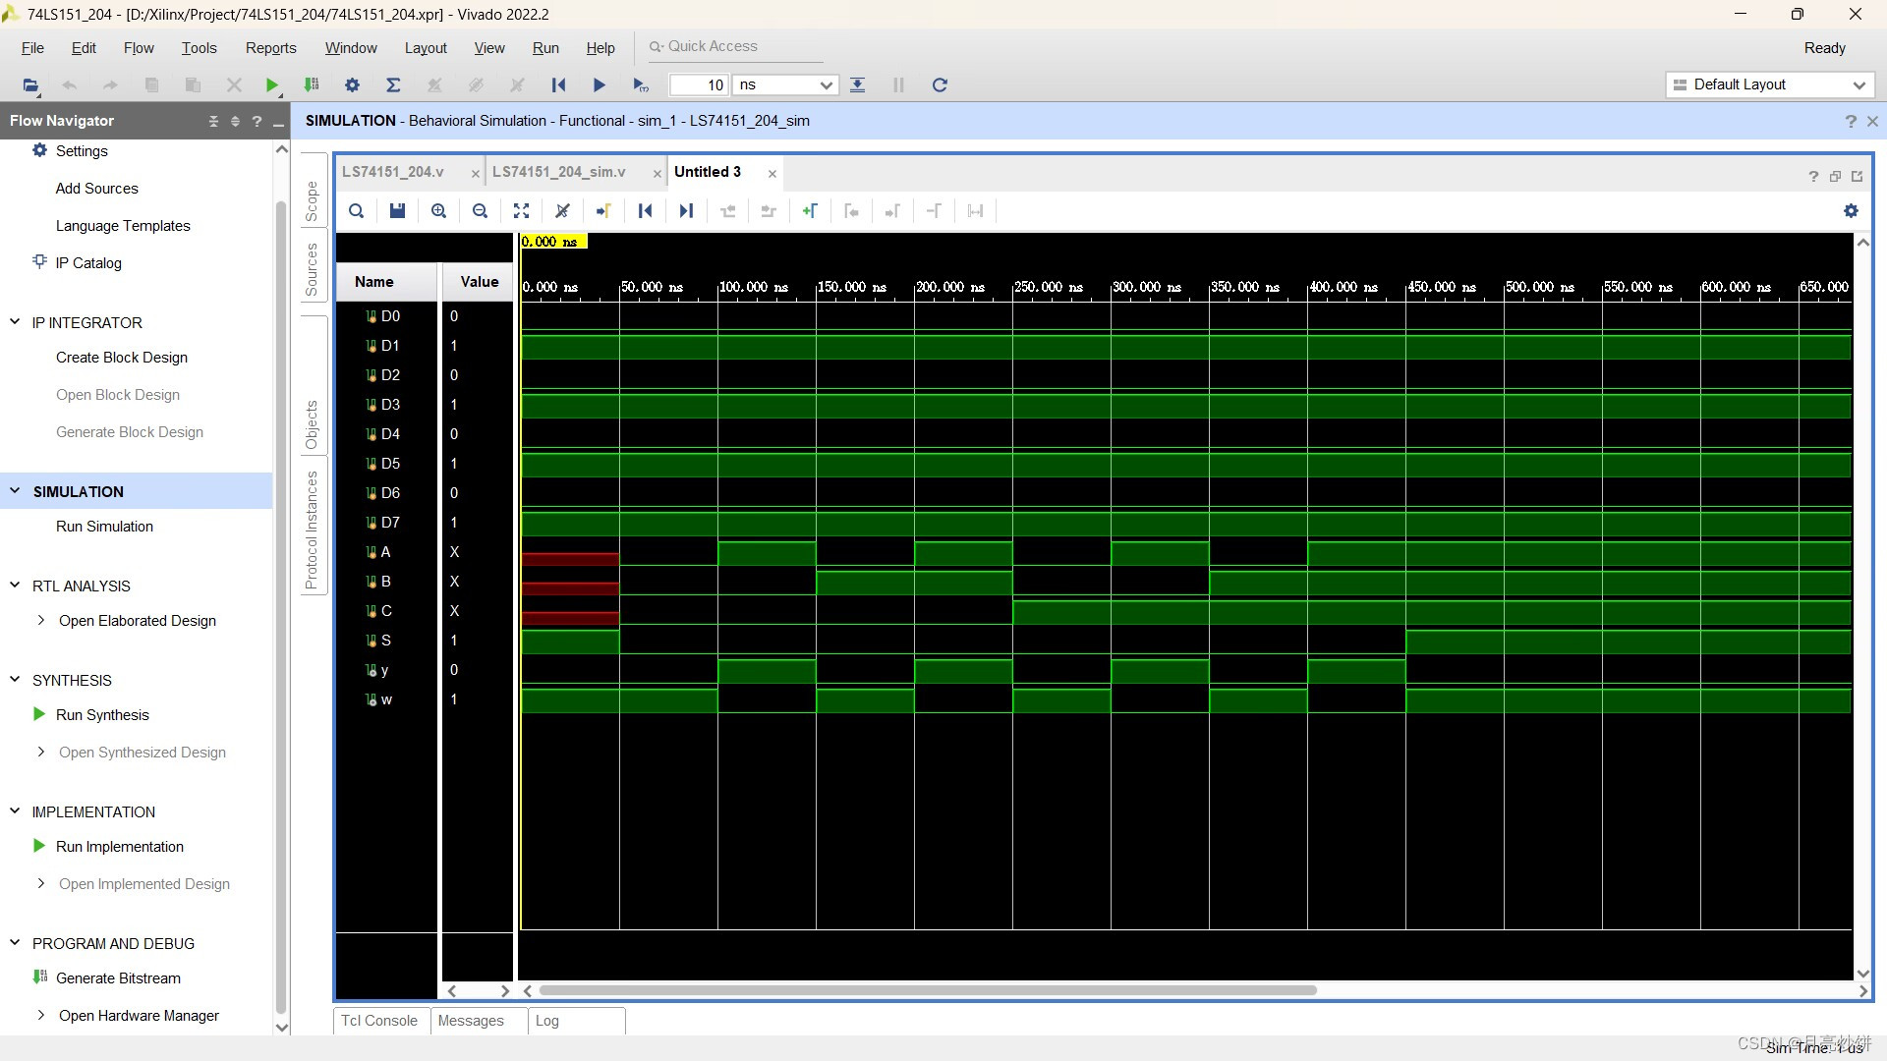
Task: Open Settings in Flow Navigator
Action: coord(82,151)
